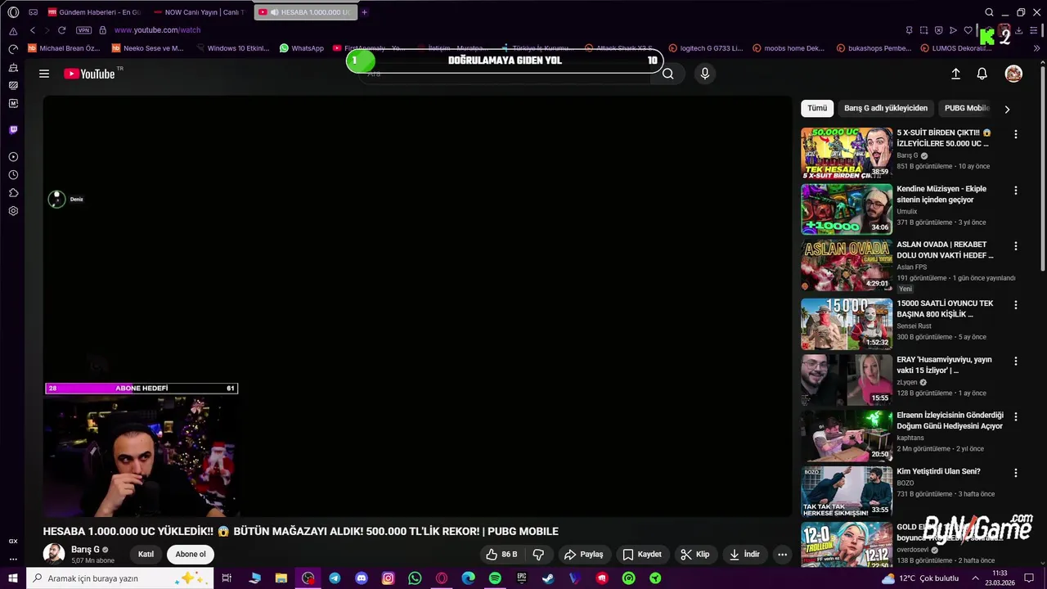
Task: Open the YouTube account avatar menu
Action: [1013, 74]
